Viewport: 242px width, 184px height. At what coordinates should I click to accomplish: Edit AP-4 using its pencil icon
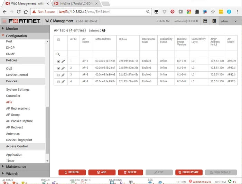pos(63,82)
